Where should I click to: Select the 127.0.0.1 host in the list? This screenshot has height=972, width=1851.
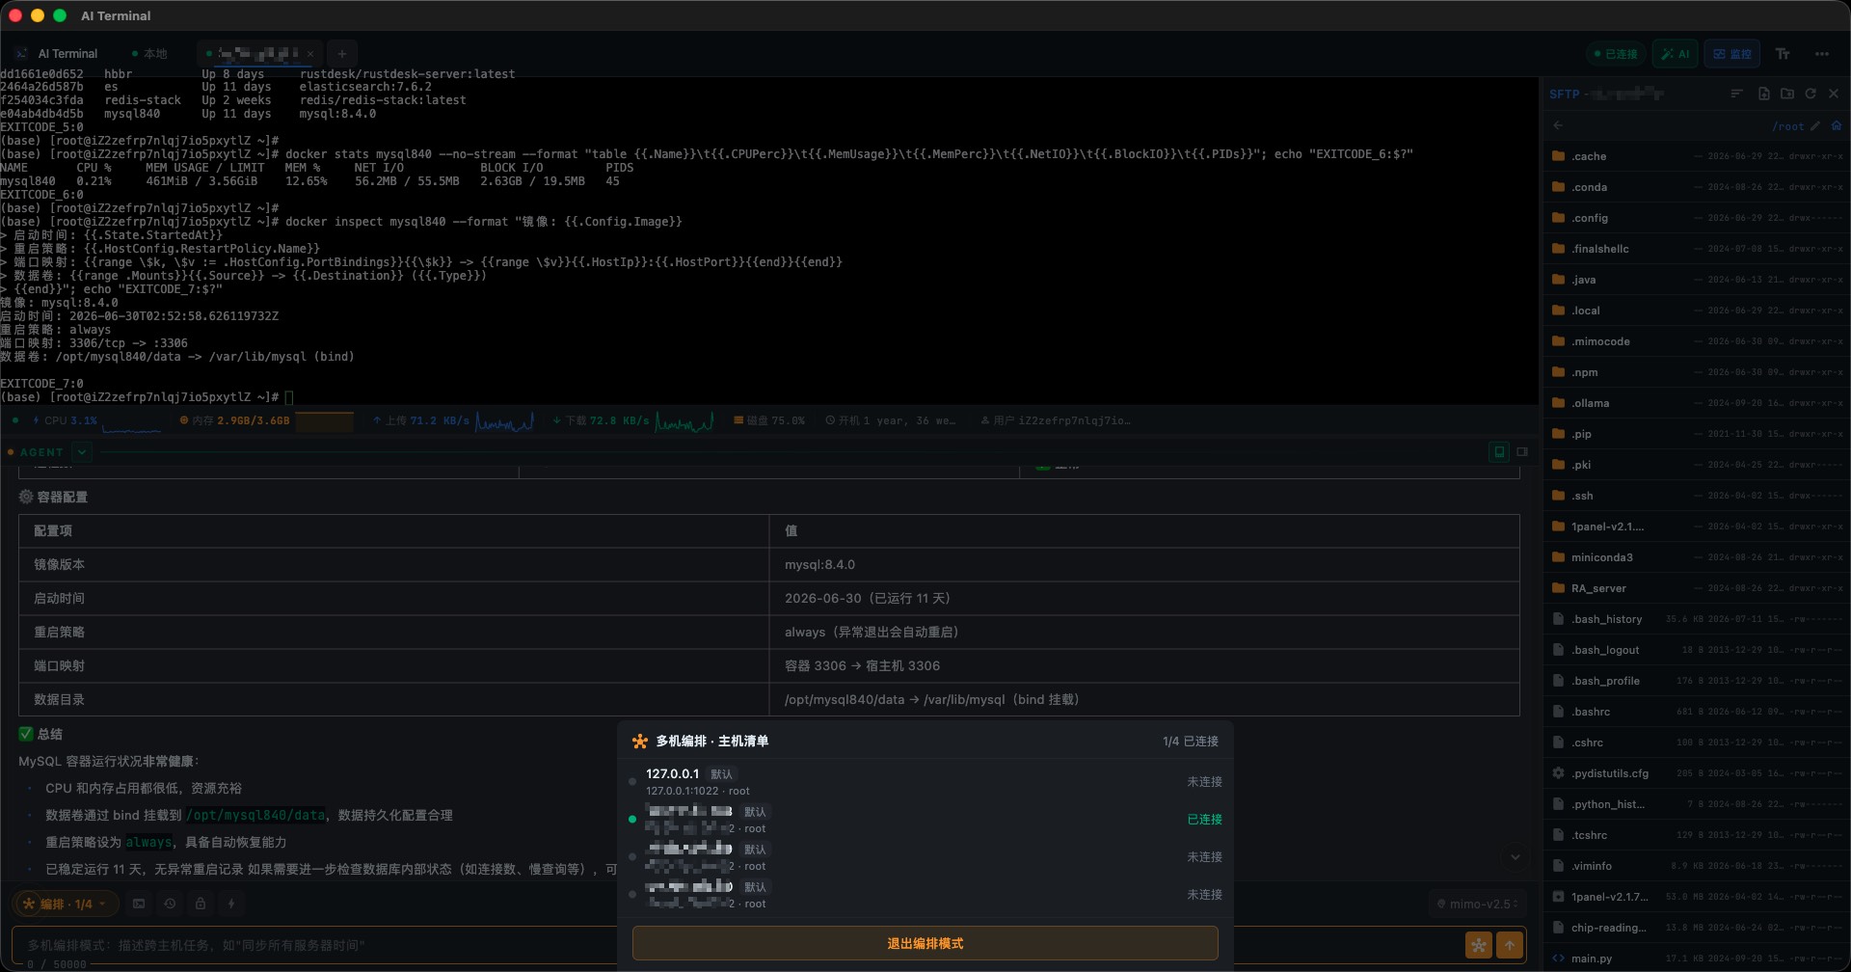pyautogui.click(x=925, y=782)
